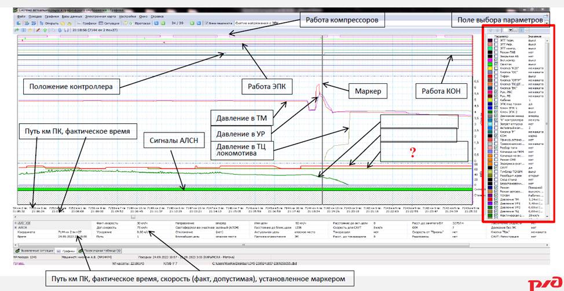Switch to the Выявленные ситуации tab

coord(35,250)
